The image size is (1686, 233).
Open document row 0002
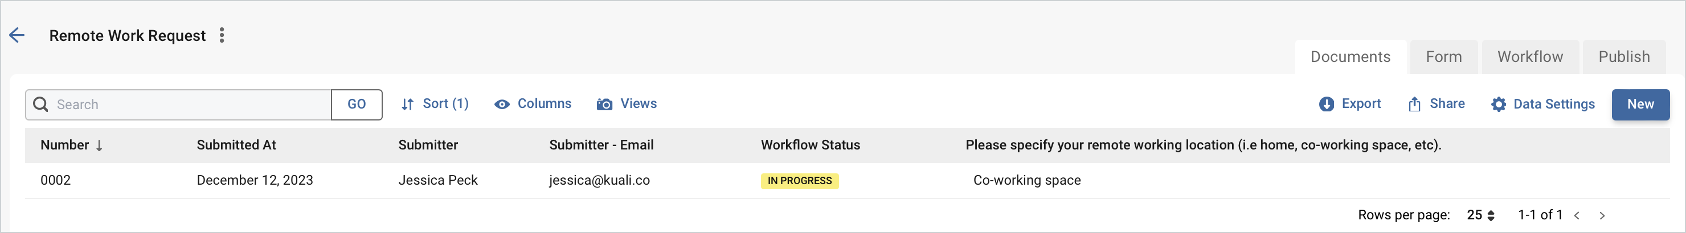coord(56,180)
